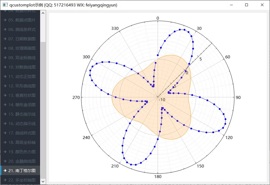
Task: Click arrow icon beside 08. 纹理画刷图
Action: click(x=5, y=48)
